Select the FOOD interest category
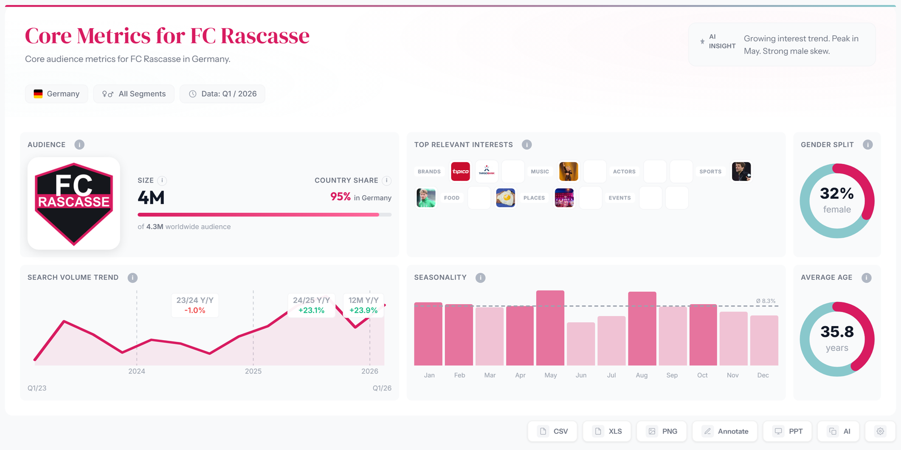This screenshot has height=450, width=901. pyautogui.click(x=452, y=198)
